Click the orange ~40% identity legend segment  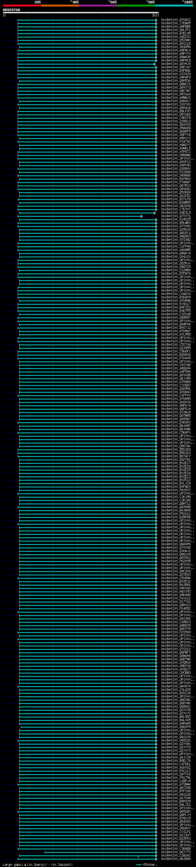(x=60, y=6)
